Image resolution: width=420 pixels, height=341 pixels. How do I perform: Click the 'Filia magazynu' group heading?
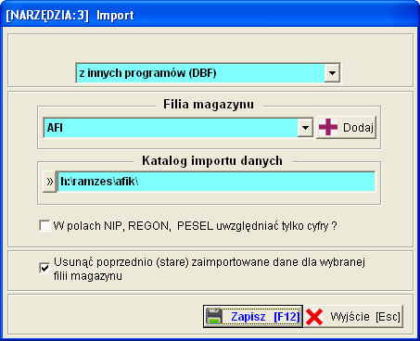pos(209,105)
